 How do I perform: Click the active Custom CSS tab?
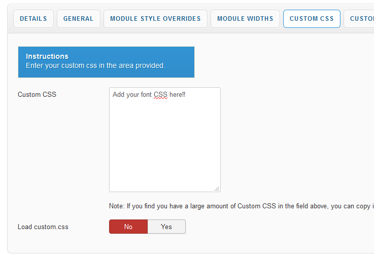click(312, 19)
